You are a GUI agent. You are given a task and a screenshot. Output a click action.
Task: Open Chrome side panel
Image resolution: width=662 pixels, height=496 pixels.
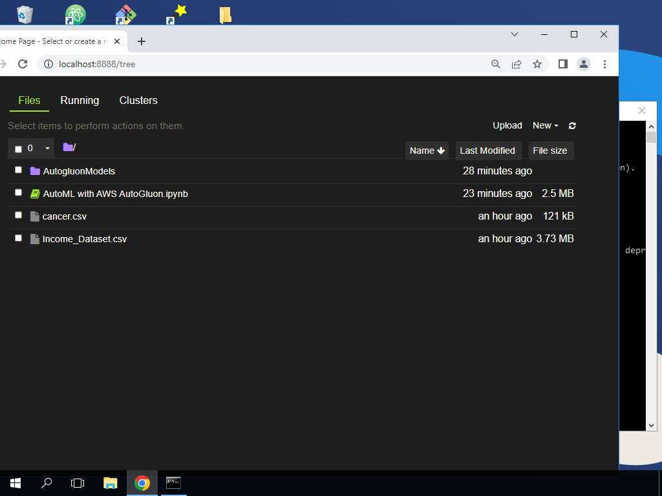563,64
